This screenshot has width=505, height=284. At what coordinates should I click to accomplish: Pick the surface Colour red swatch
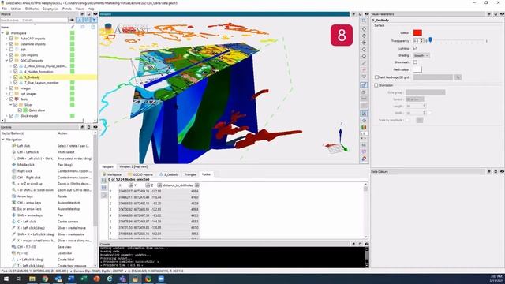point(417,33)
